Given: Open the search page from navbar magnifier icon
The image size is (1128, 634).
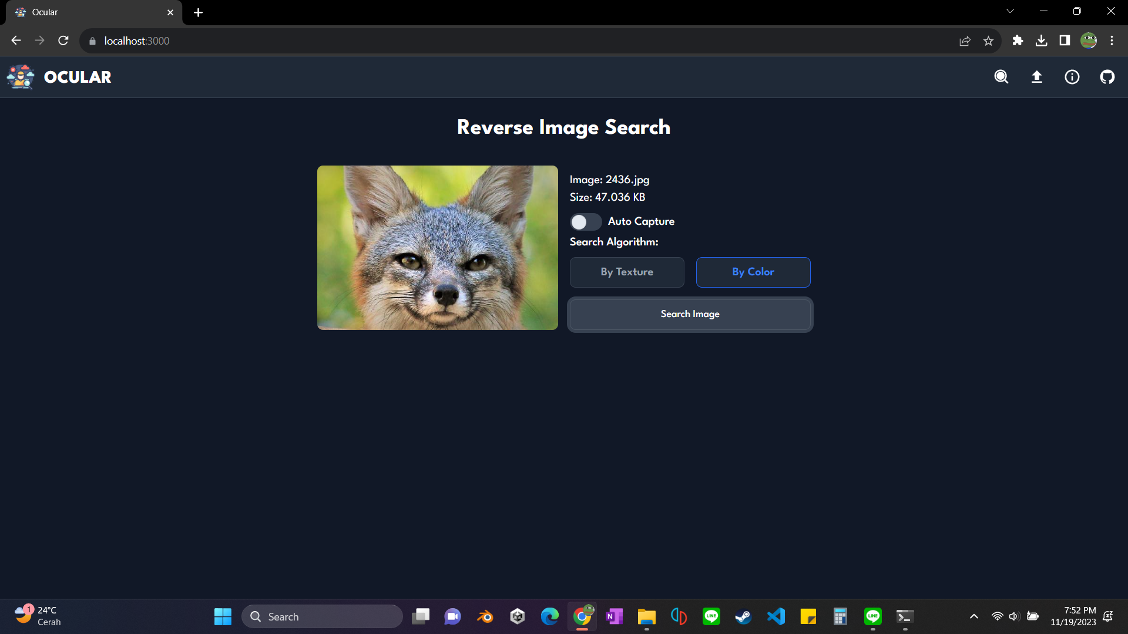Looking at the screenshot, I should click(1001, 77).
